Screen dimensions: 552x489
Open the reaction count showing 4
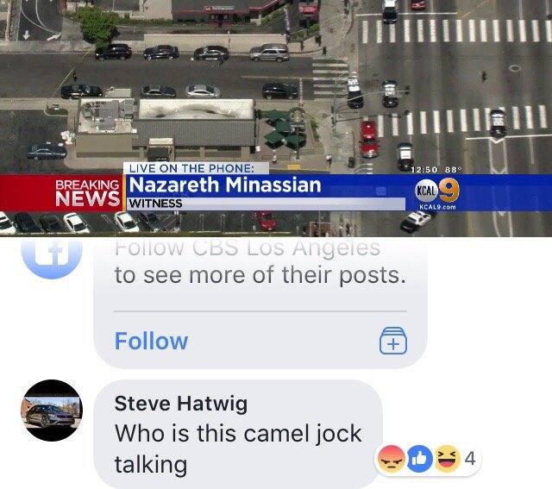[470, 458]
